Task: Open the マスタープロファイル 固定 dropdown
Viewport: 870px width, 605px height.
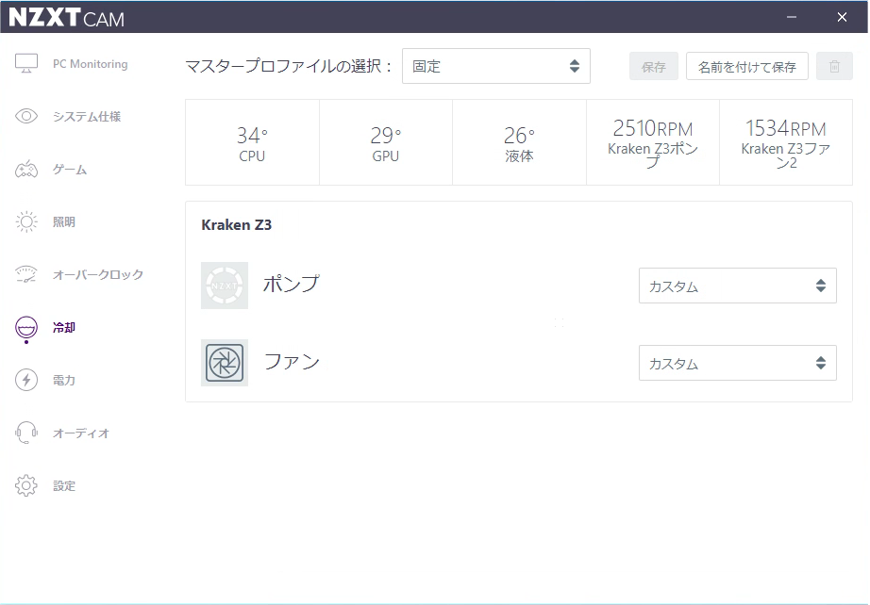Action: [496, 66]
